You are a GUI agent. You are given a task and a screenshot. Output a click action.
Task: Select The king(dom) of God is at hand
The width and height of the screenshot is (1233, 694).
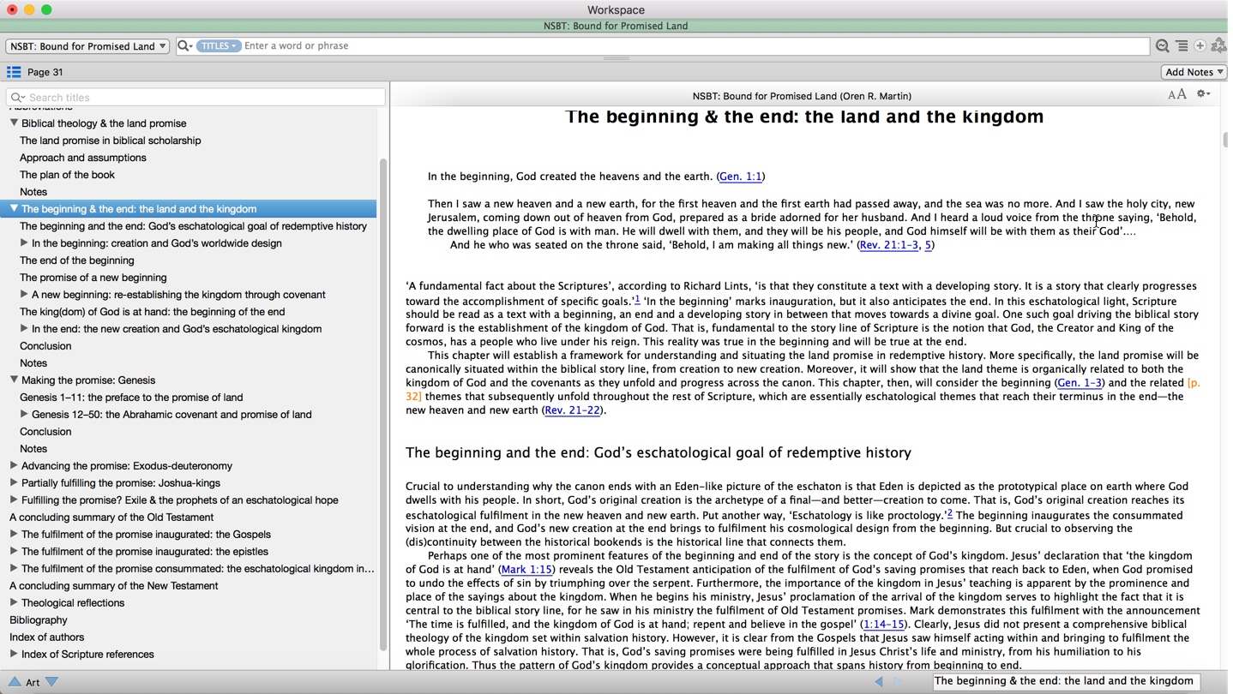pyautogui.click(x=153, y=312)
